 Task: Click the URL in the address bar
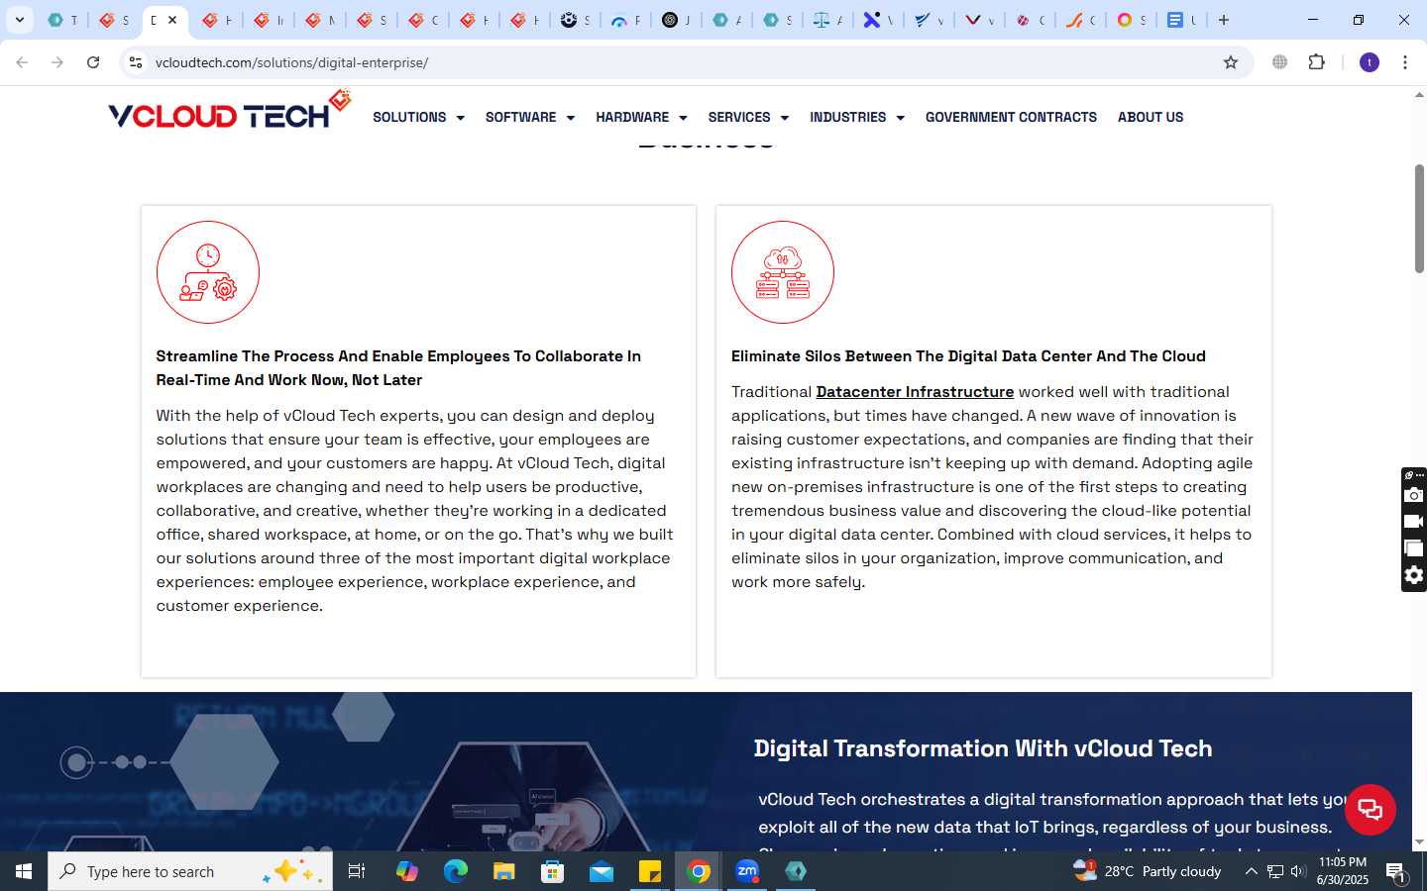tap(291, 62)
